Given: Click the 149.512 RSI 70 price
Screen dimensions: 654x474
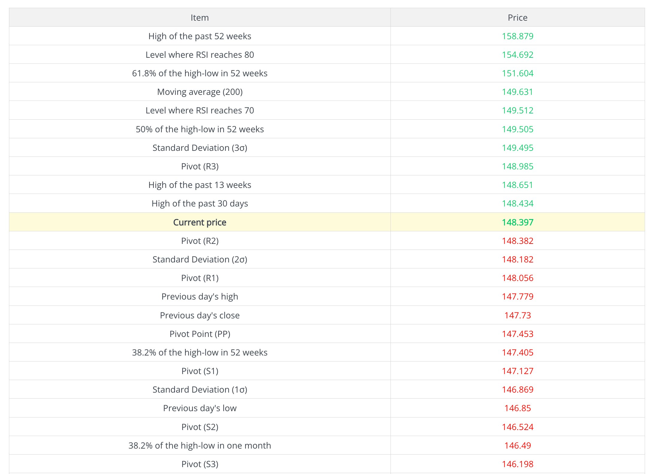Looking at the screenshot, I should (x=517, y=110).
